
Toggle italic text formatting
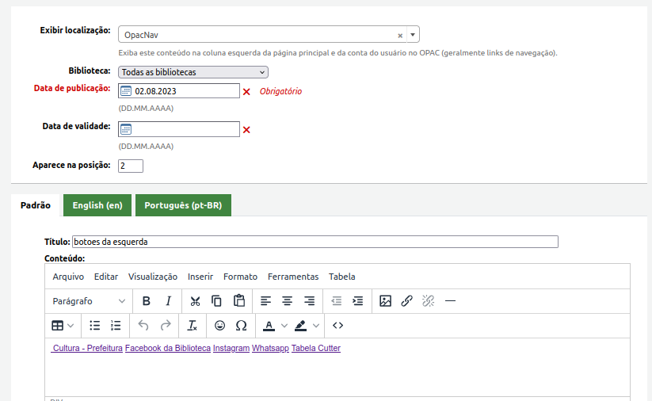(168, 301)
